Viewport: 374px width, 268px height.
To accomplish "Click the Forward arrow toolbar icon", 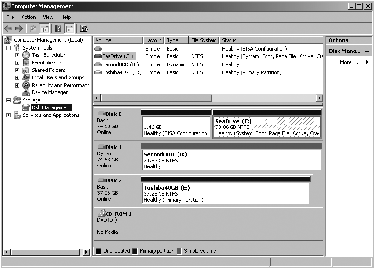I will 19,29.
